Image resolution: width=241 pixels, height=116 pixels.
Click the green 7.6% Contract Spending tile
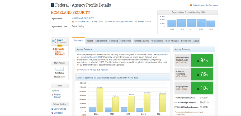point(202,74)
